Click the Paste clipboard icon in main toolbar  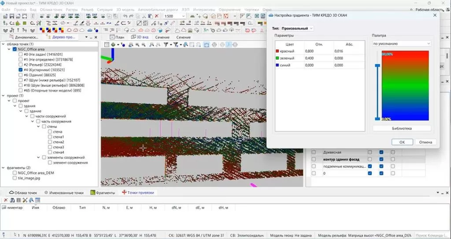[x=150, y=16]
